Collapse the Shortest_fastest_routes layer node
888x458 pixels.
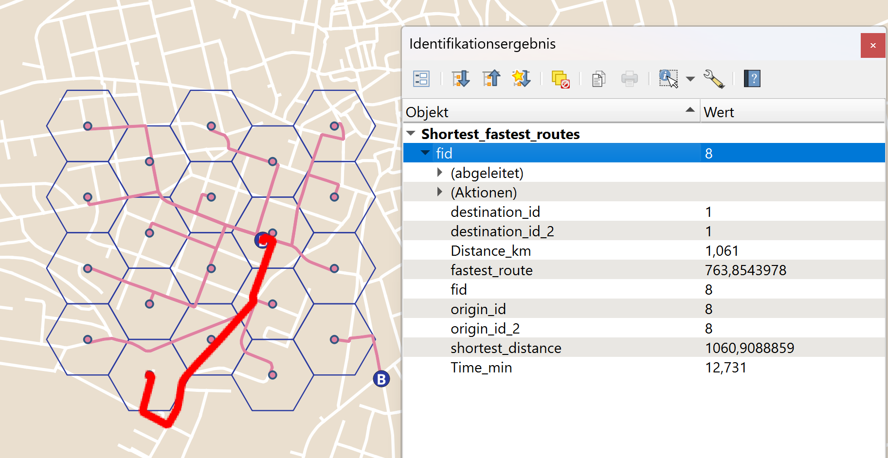pyautogui.click(x=411, y=134)
